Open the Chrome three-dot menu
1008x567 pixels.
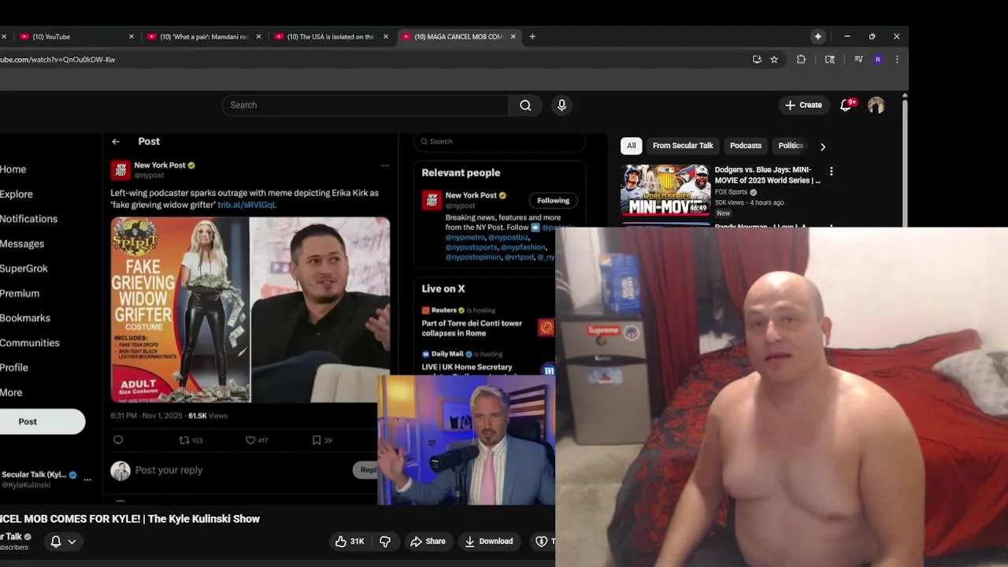pos(896,59)
